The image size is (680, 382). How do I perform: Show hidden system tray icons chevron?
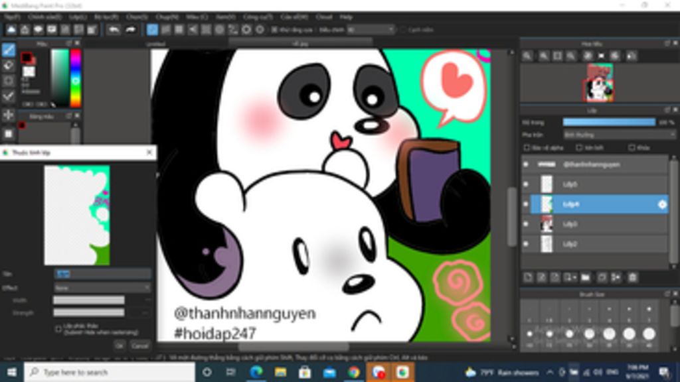[x=550, y=372]
